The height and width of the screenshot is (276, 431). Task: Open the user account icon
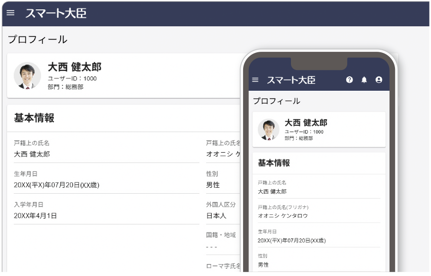point(379,80)
